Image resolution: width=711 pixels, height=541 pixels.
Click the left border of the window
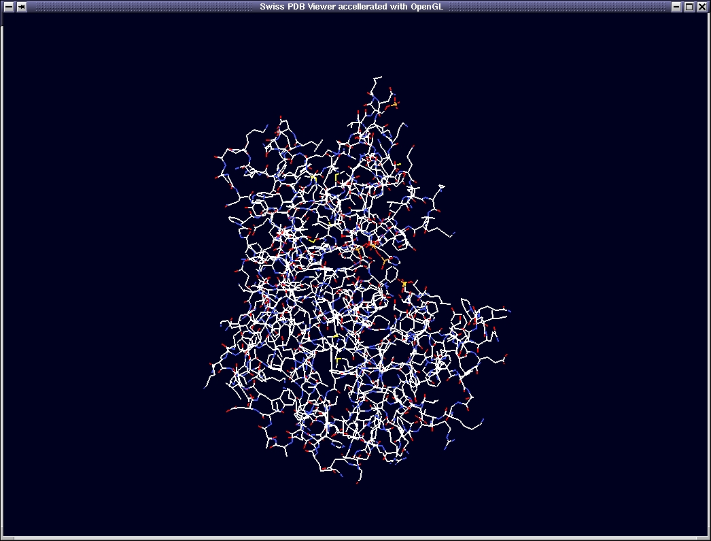(1, 272)
